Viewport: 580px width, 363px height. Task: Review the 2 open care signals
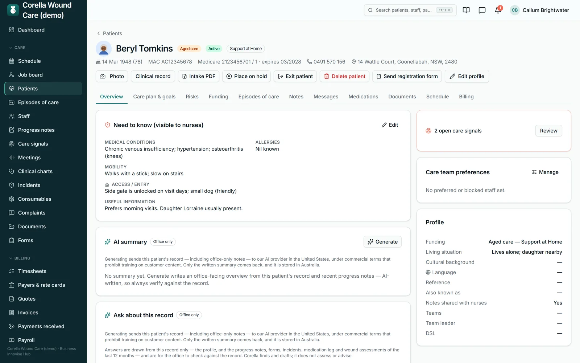(548, 131)
